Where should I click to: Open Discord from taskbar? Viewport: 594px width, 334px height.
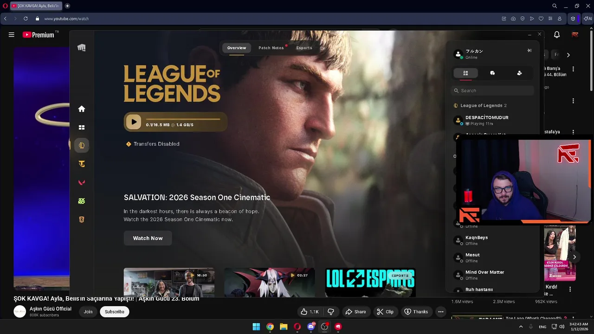coord(311,327)
